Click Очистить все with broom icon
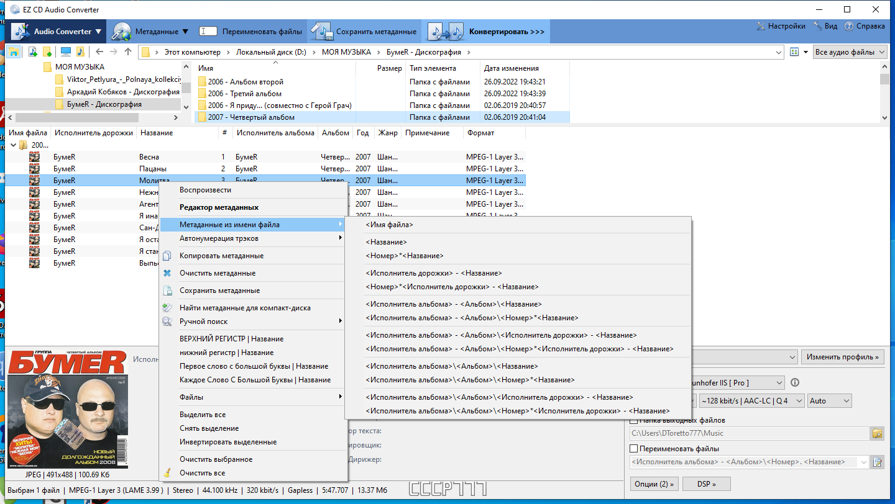 [253, 473]
